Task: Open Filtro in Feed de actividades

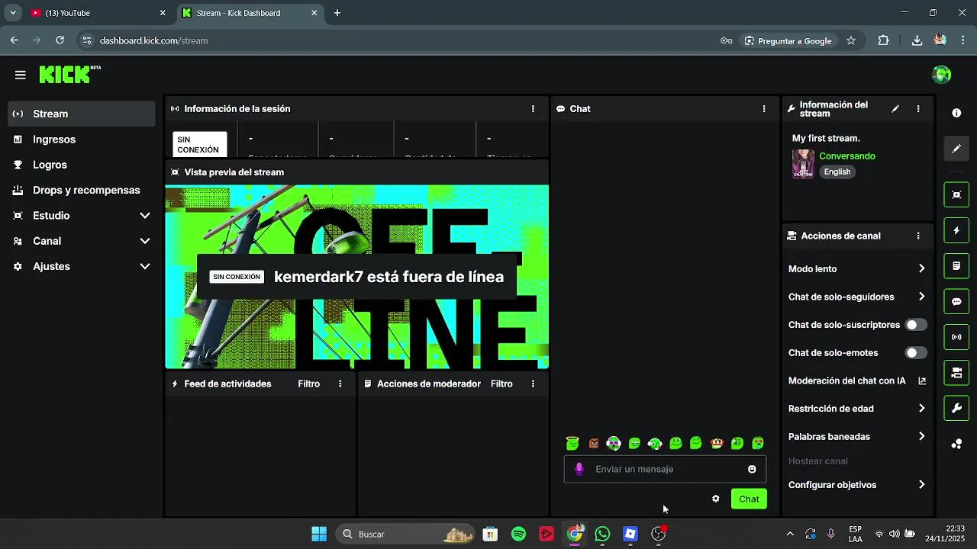Action: pyautogui.click(x=309, y=384)
